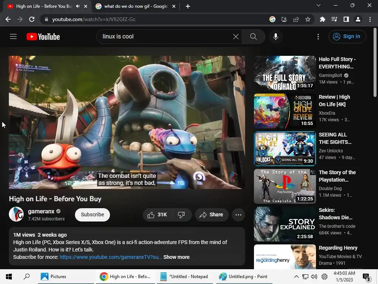Open Chrome extensions puzzle icon

point(323,19)
